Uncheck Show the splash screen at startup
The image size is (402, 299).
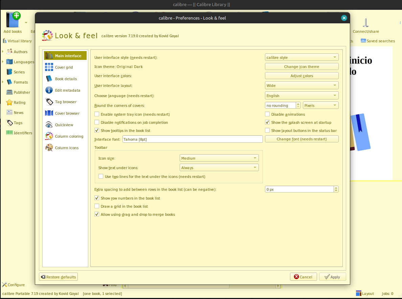tap(267, 122)
